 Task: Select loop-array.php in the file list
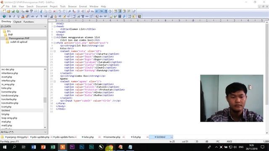click(9, 118)
